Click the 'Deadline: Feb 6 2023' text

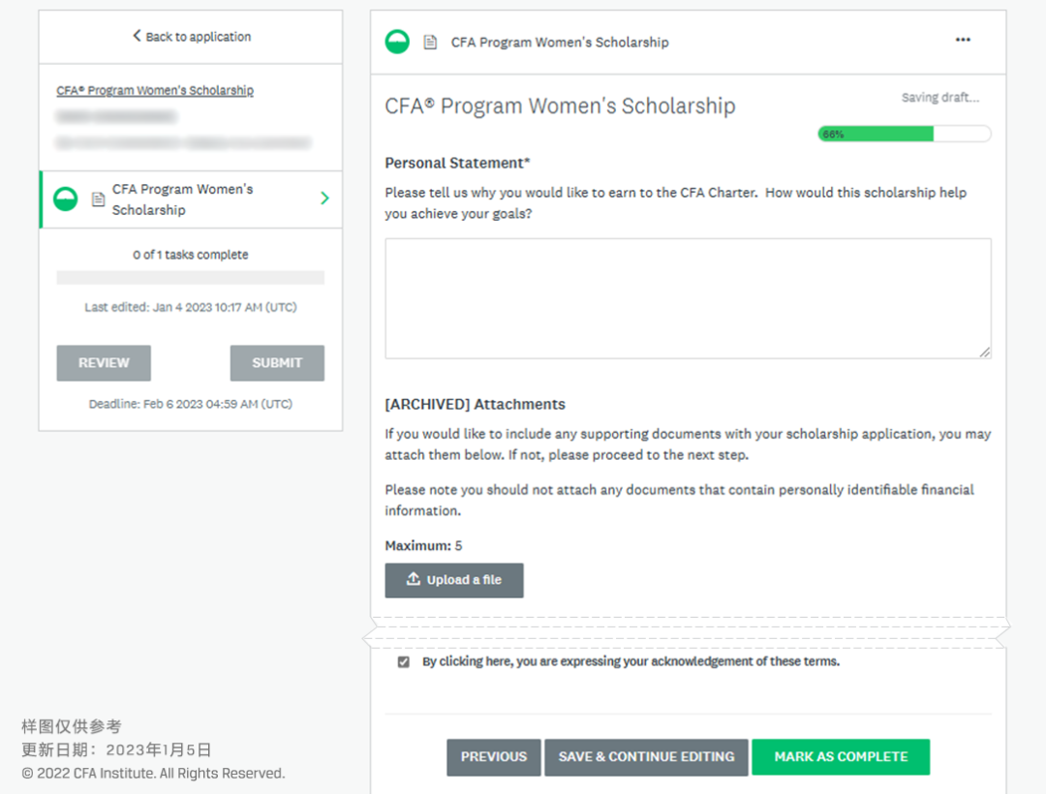click(190, 404)
